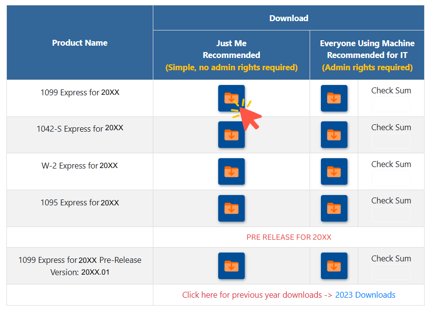Click the Product Name column header

point(79,42)
